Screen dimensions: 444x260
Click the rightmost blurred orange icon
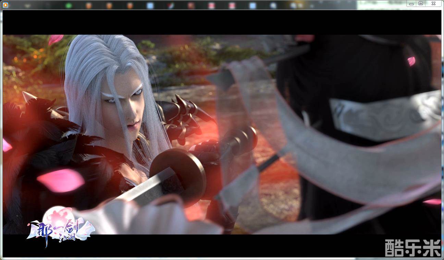130,5
